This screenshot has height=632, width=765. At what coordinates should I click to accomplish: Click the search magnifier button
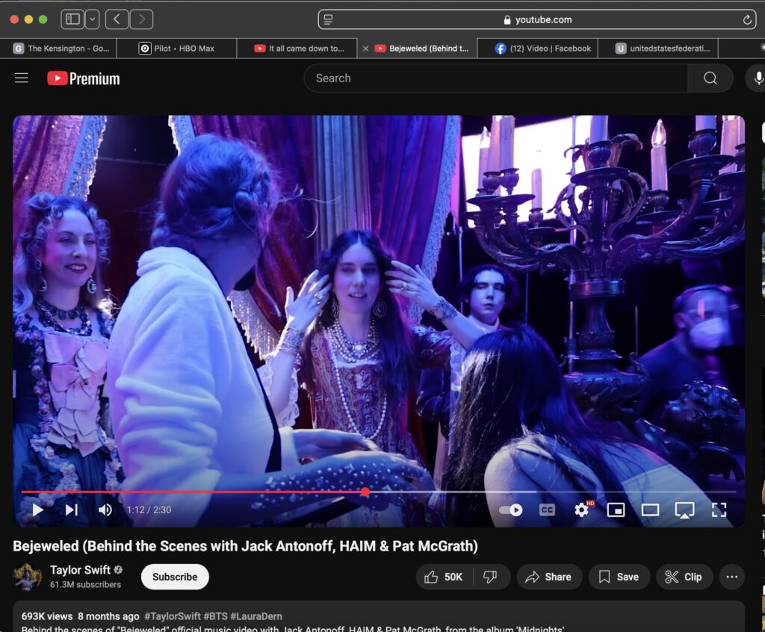pyautogui.click(x=710, y=78)
